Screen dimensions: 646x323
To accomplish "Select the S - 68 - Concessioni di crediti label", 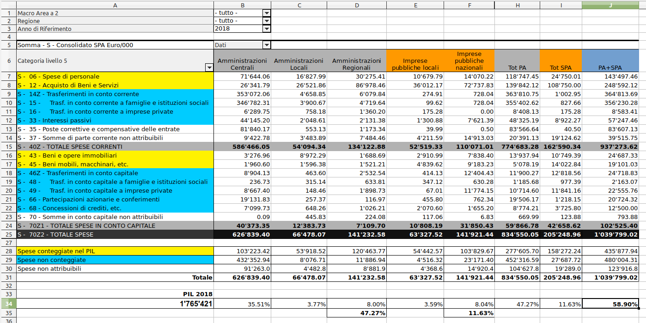I will (115, 208).
